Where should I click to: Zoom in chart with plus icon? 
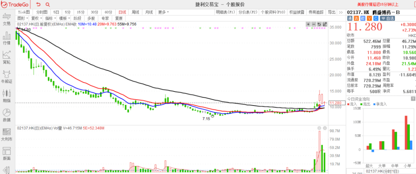[x=308, y=24]
